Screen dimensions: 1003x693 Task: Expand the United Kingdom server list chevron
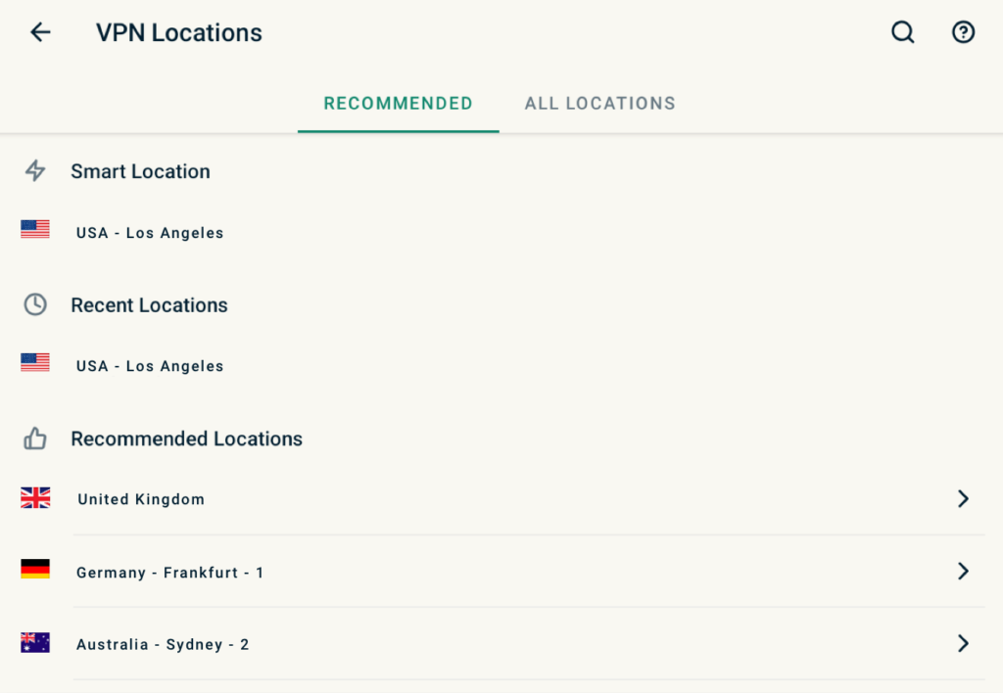[963, 499]
